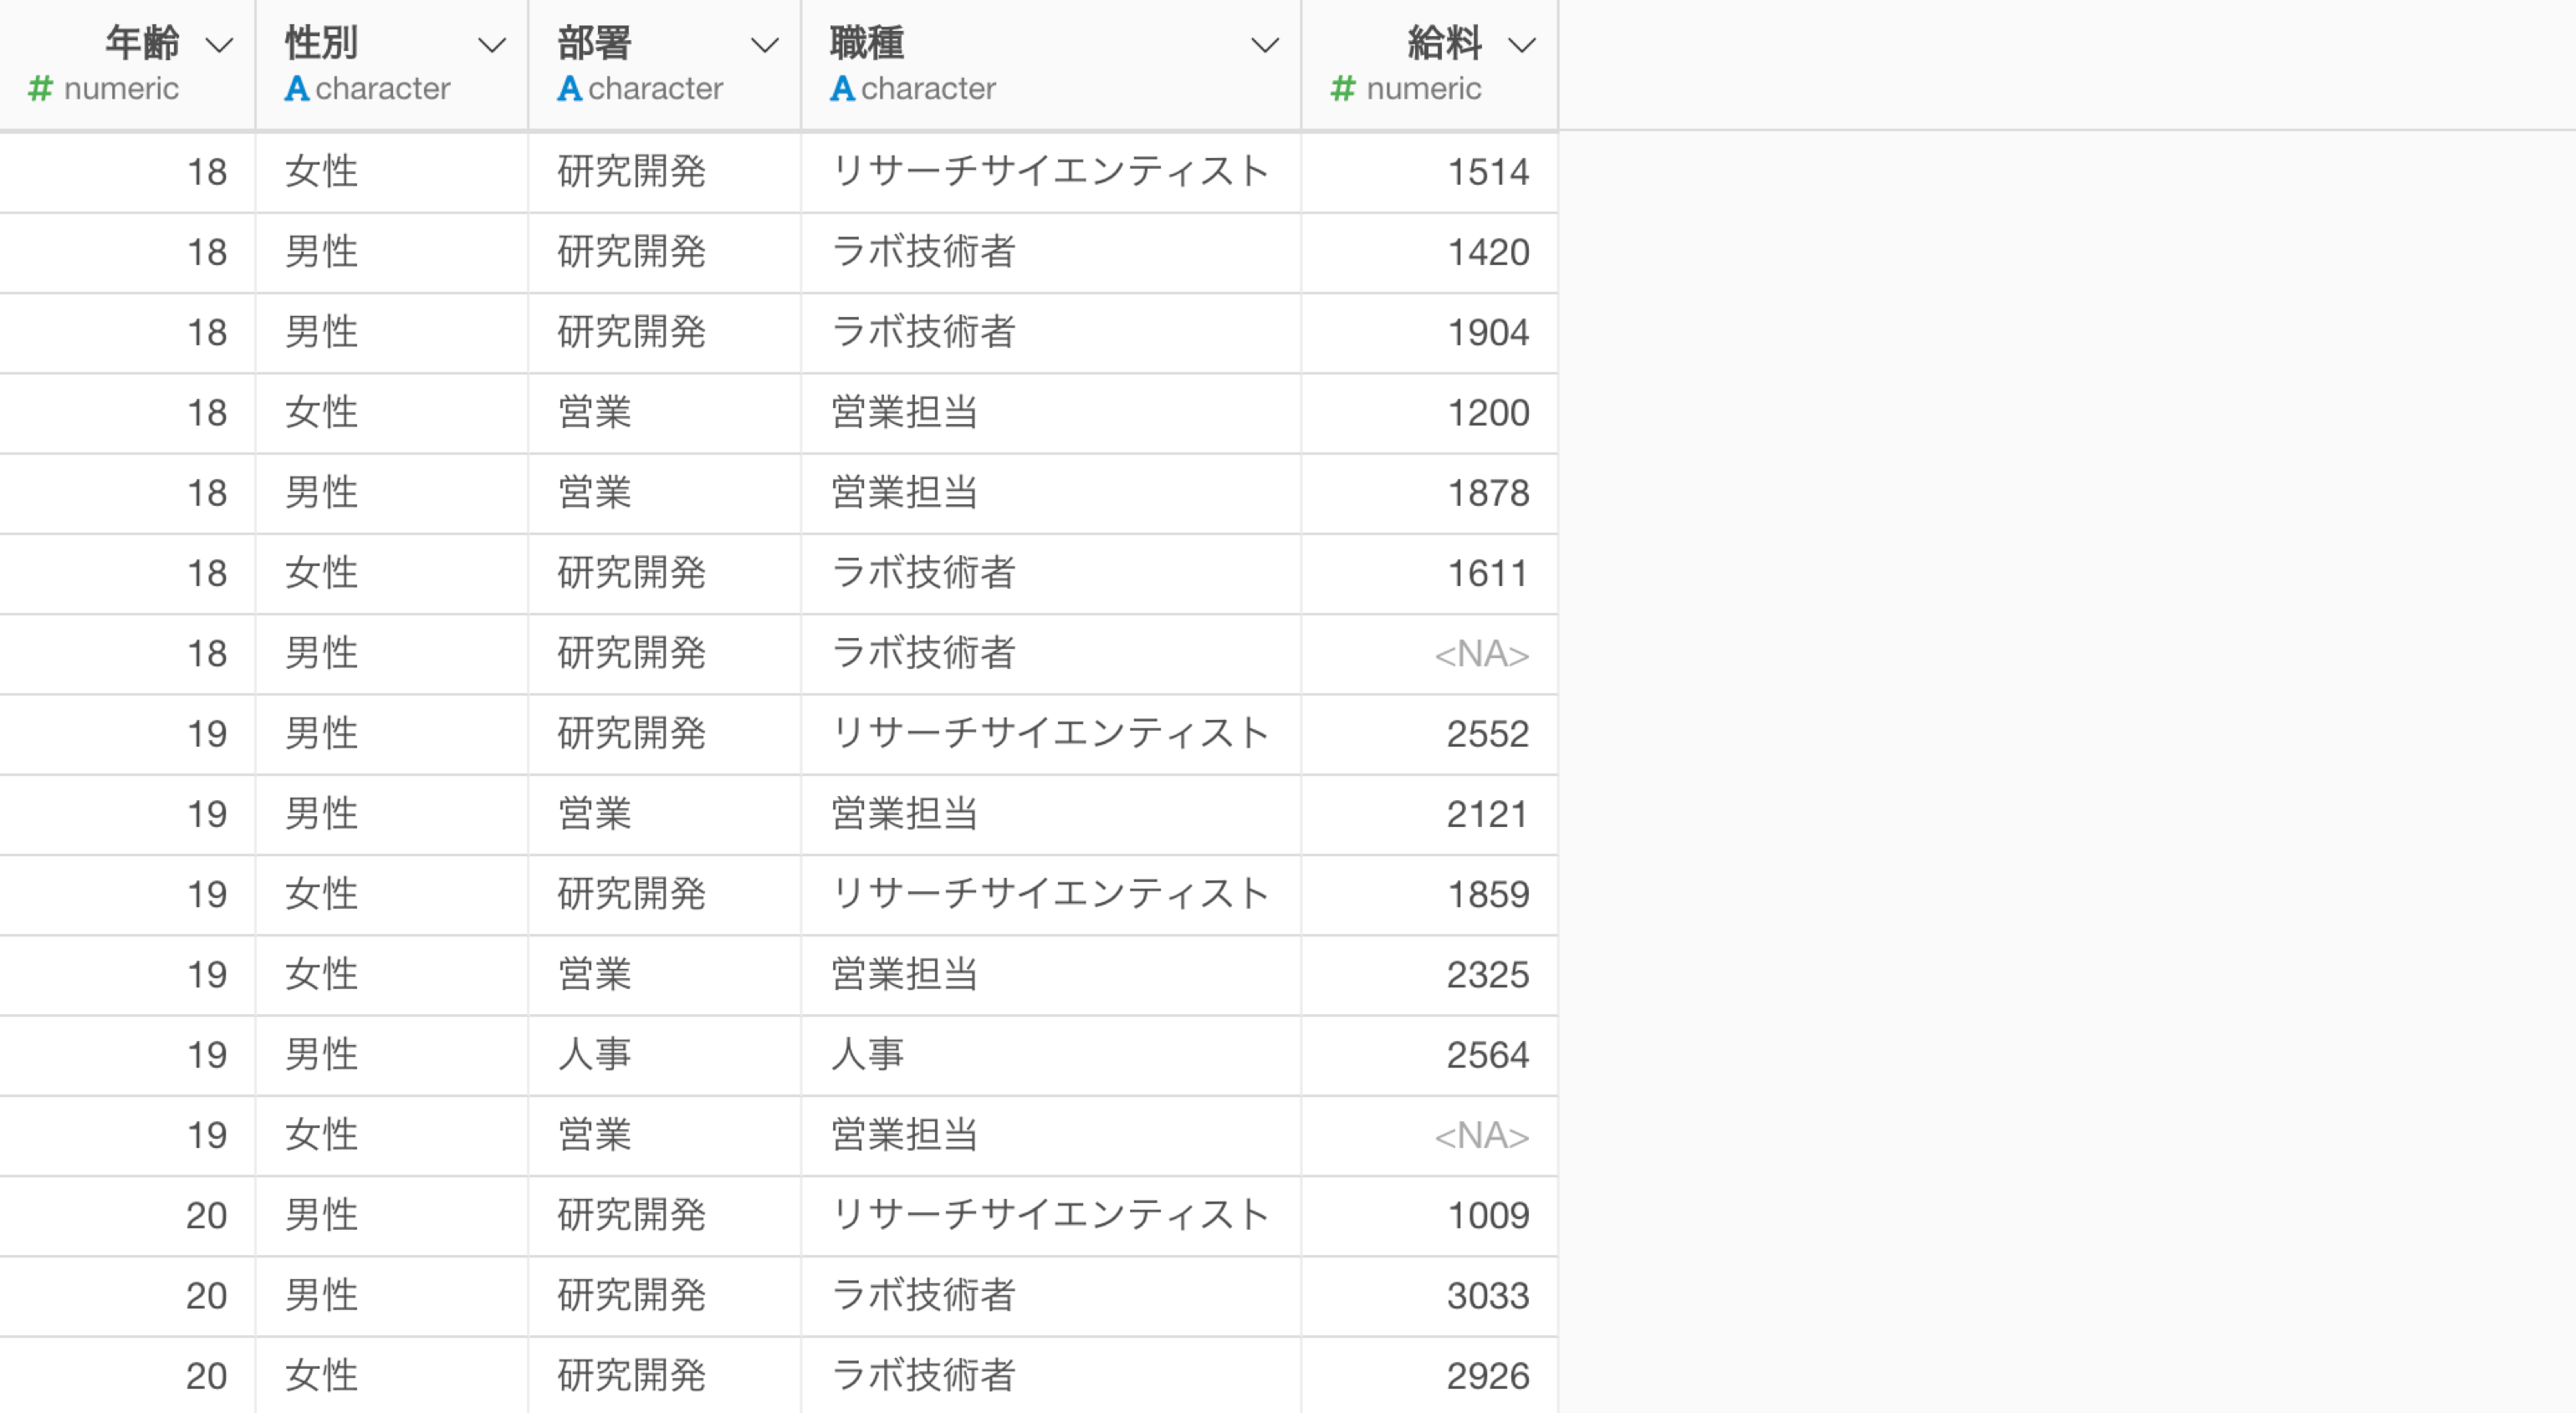Select the 年齢 column header name
Image resolution: width=2576 pixels, height=1413 pixels.
coord(143,43)
